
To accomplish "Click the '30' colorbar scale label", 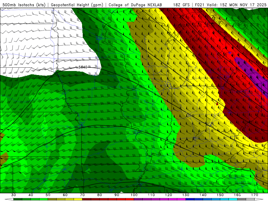I will [x=13, y=195].
